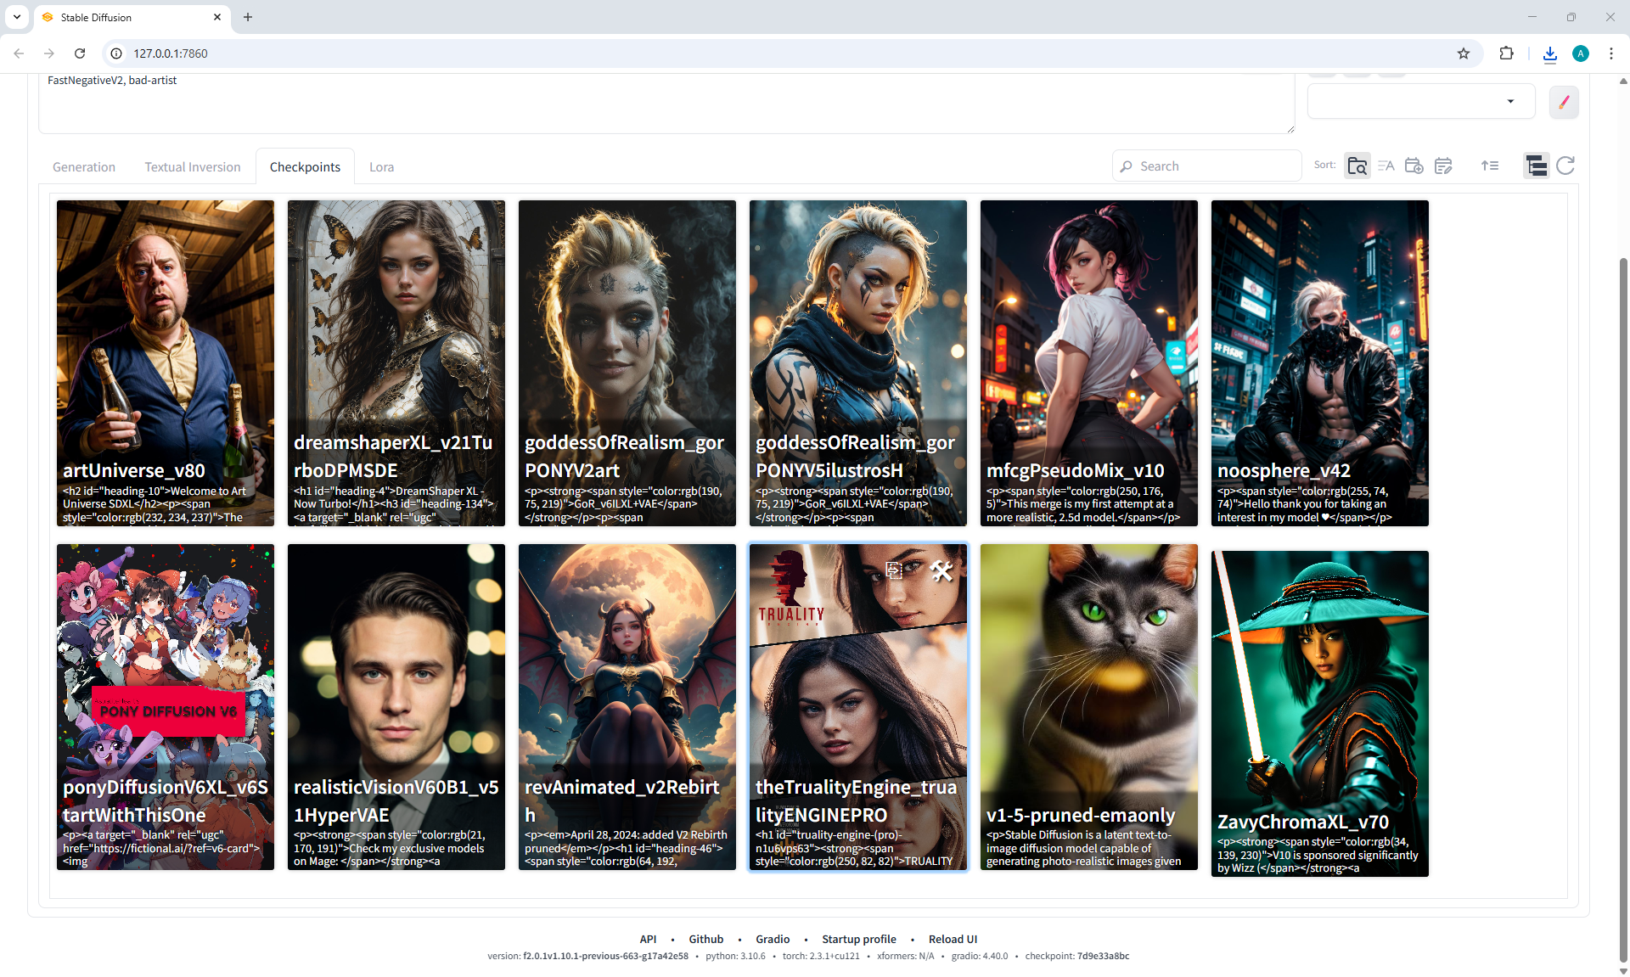Viewport: 1630px width, 977px height.
Task: Expand the tab search chevron
Action: pos(16,17)
